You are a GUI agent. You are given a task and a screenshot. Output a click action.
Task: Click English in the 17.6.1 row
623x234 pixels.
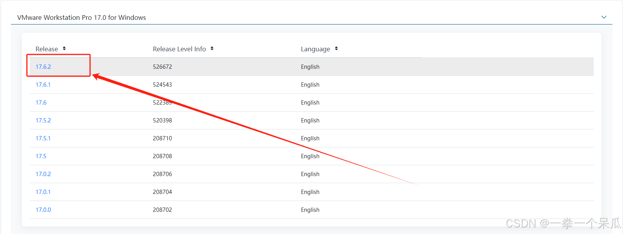pos(310,85)
